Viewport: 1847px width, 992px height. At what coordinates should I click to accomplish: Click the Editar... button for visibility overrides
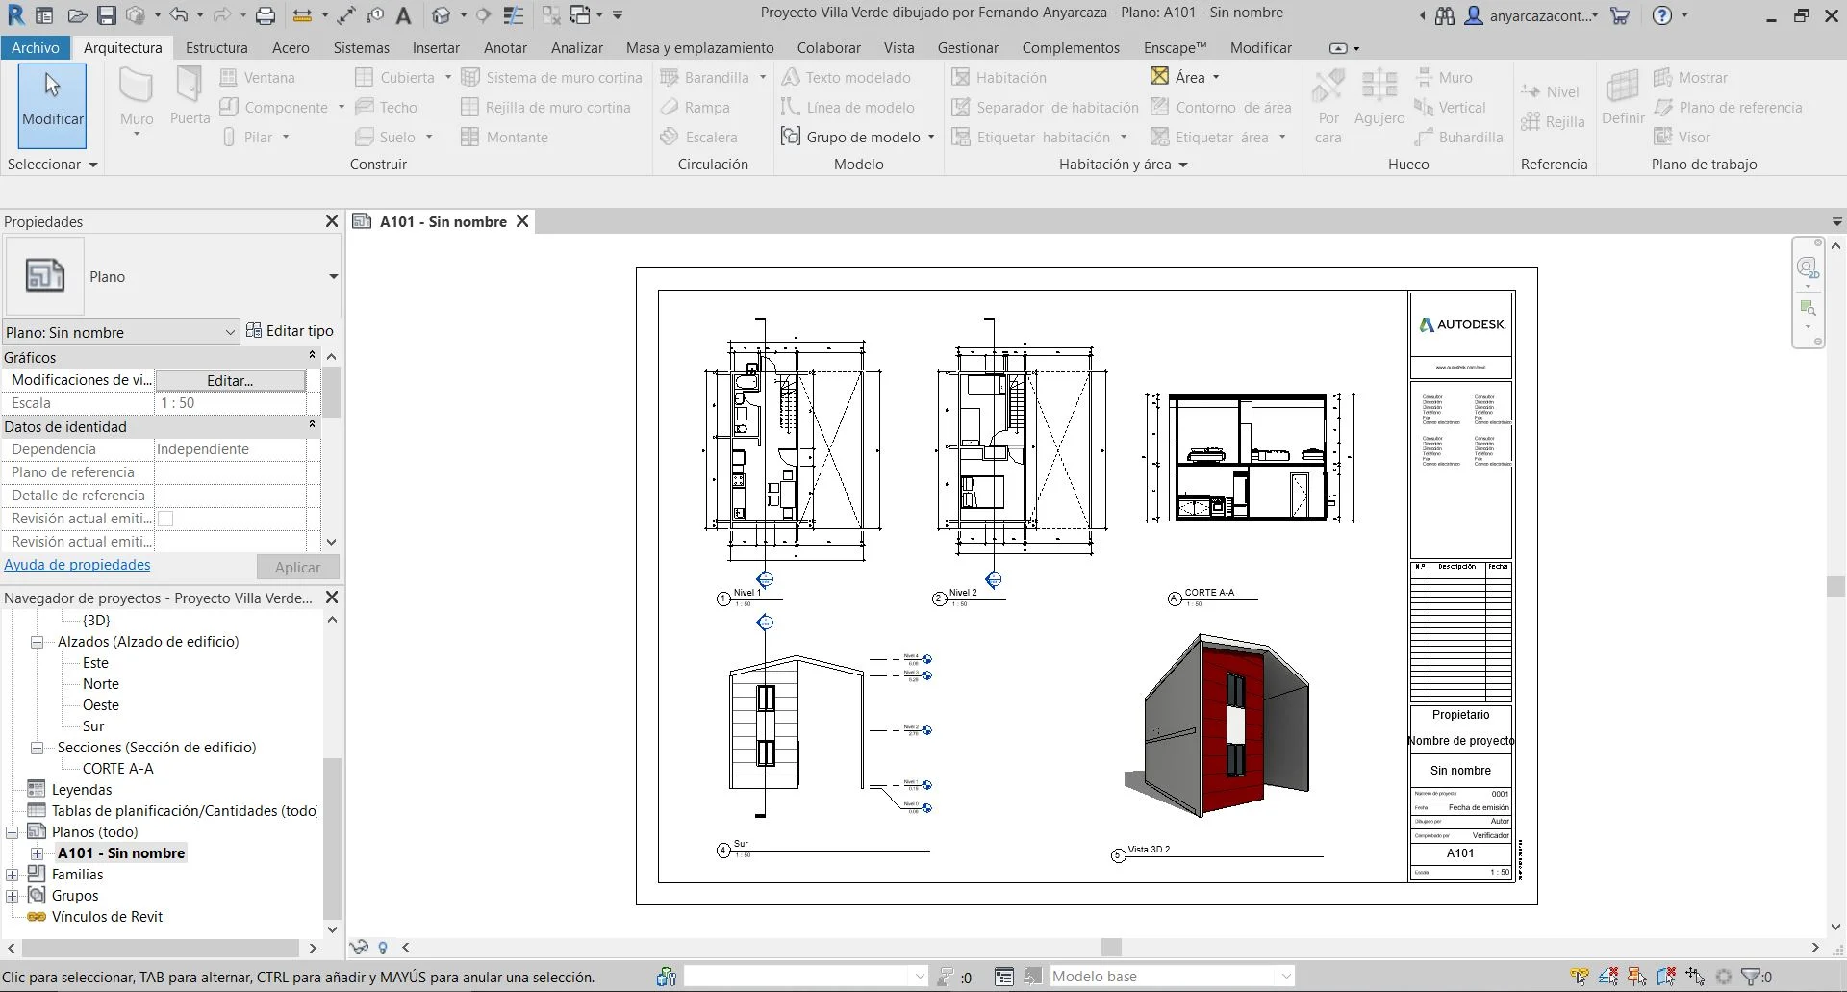230,380
